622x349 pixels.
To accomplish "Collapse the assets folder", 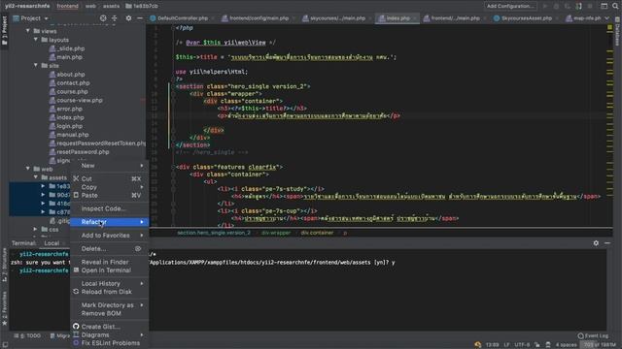I will click(x=36, y=177).
